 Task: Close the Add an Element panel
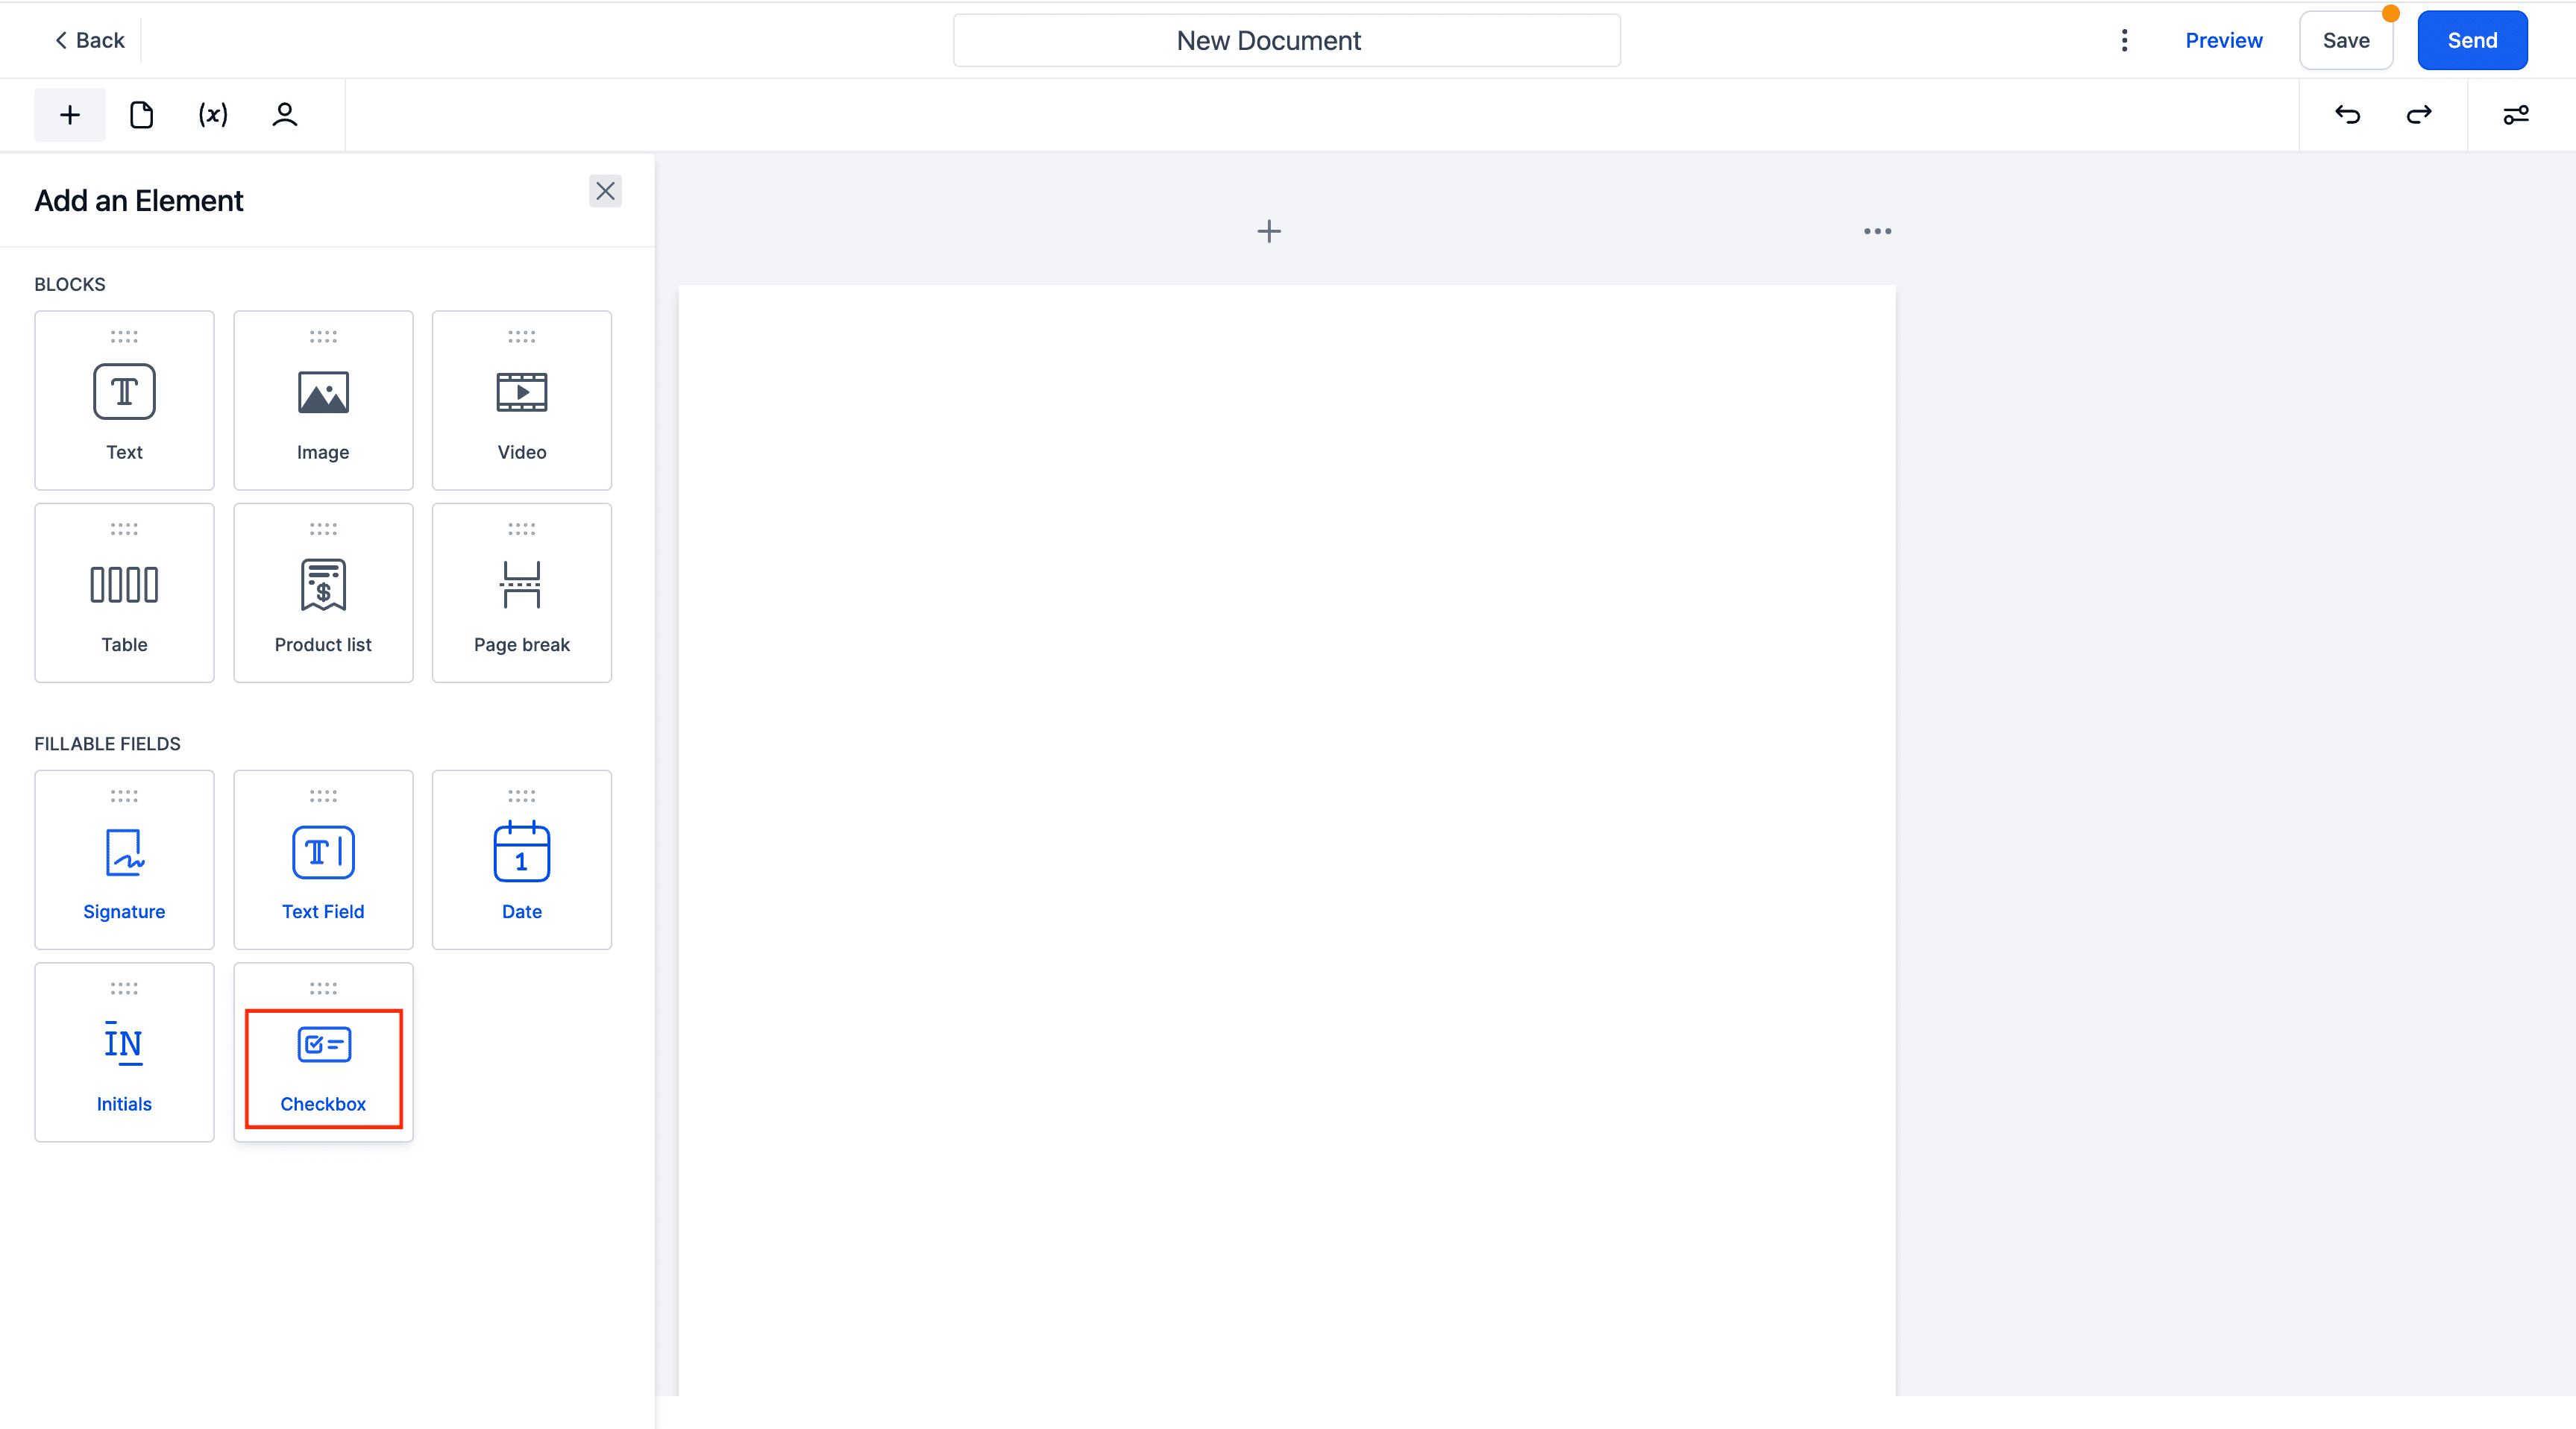605,191
